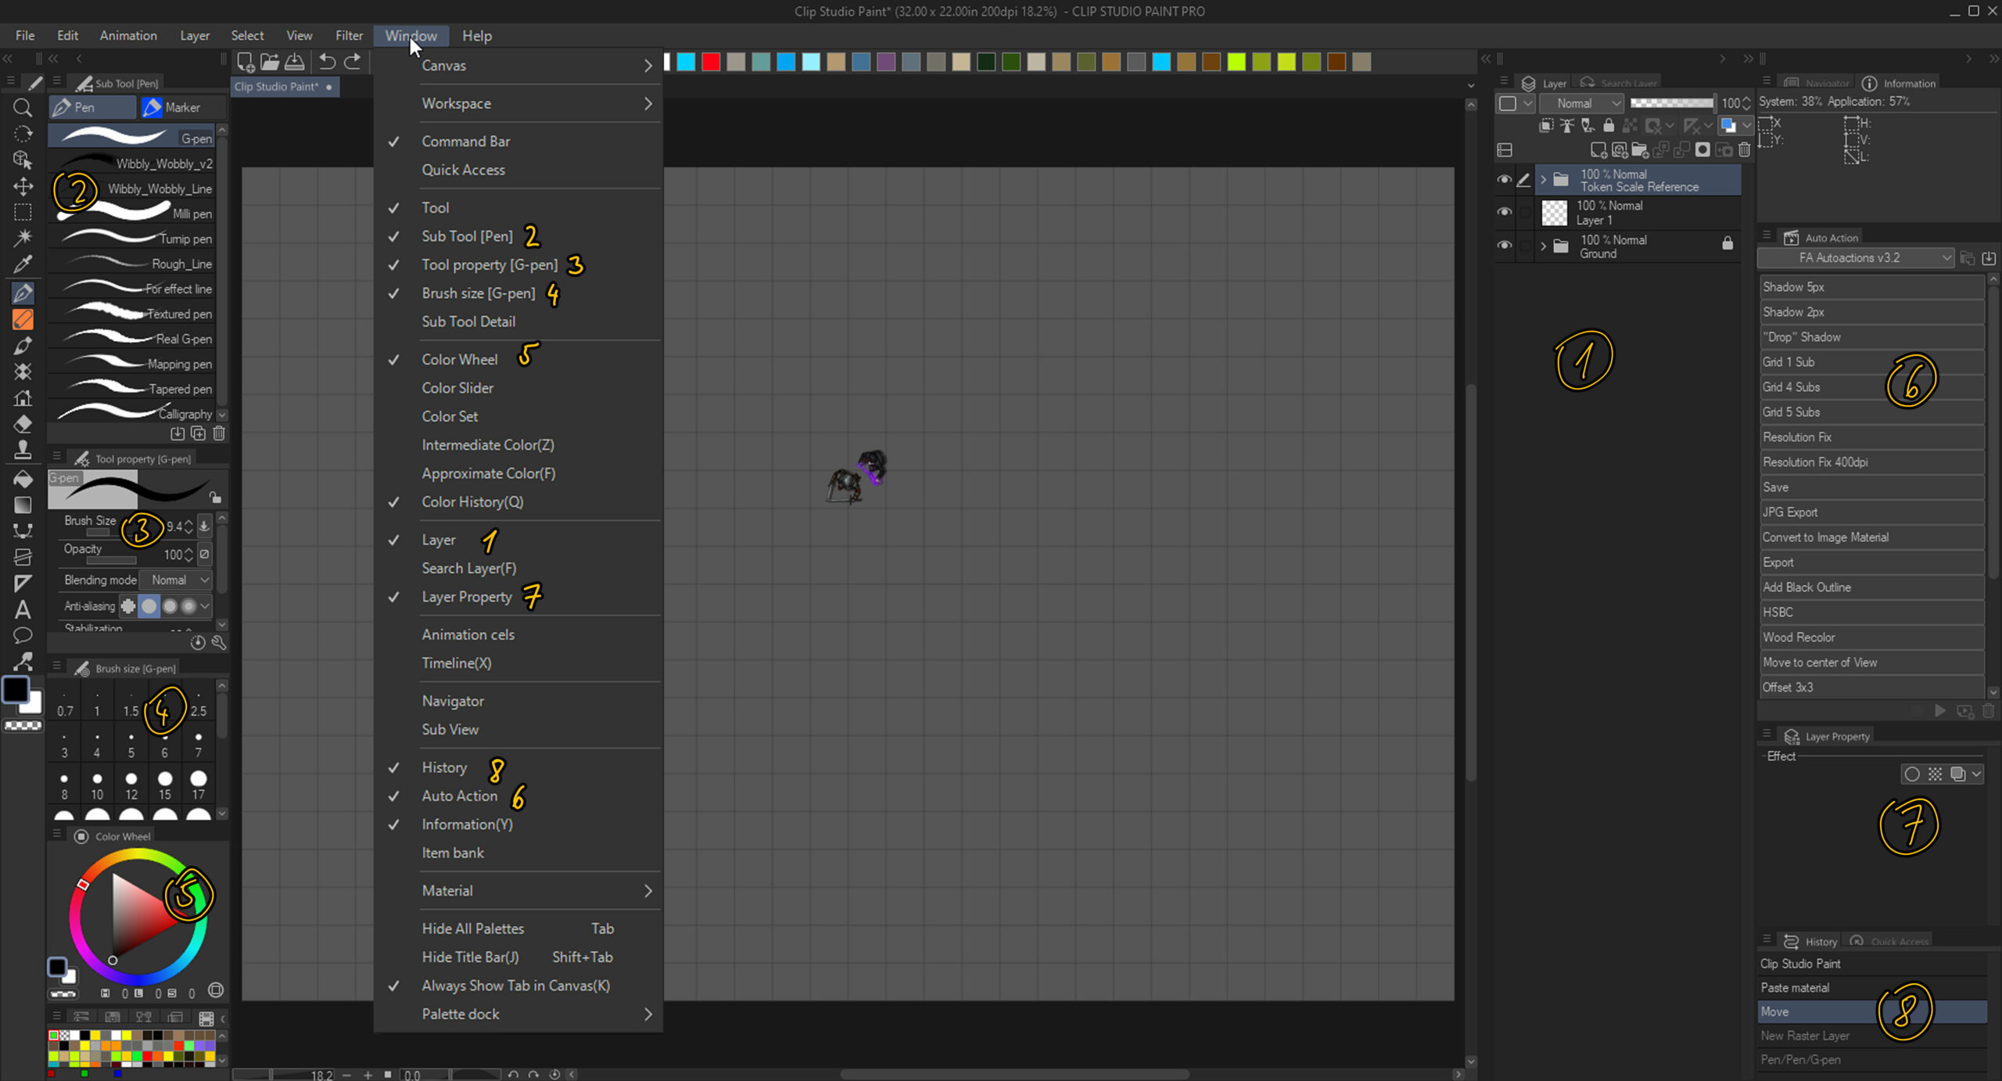Switch to the Marker sub tool tab
The height and width of the screenshot is (1081, 2002).
click(x=181, y=107)
